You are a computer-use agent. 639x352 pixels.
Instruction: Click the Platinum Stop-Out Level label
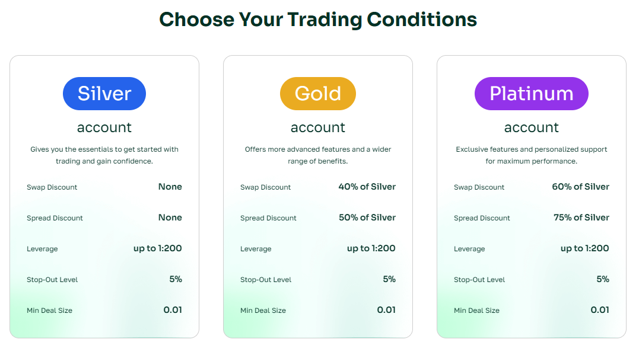pyautogui.click(x=479, y=280)
